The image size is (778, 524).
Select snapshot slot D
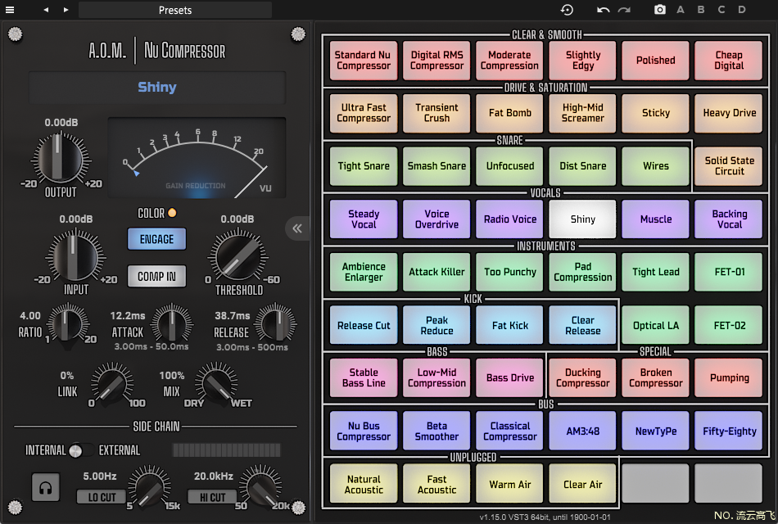pos(741,10)
